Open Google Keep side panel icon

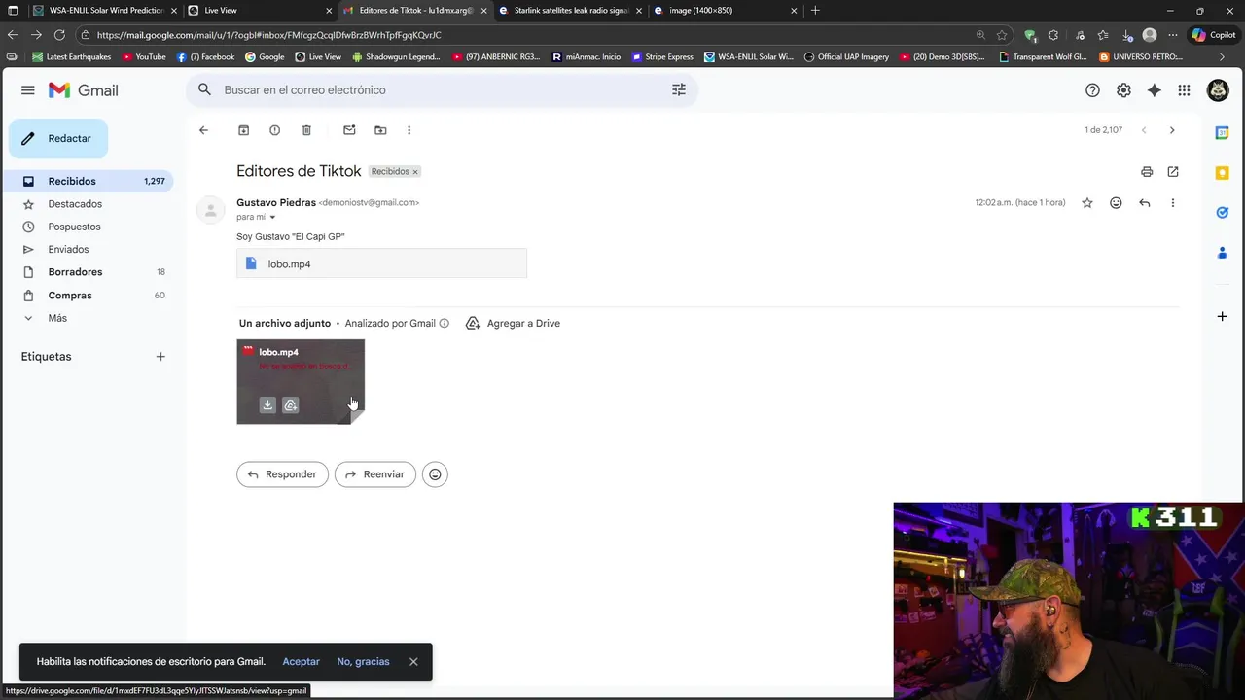1223,173
